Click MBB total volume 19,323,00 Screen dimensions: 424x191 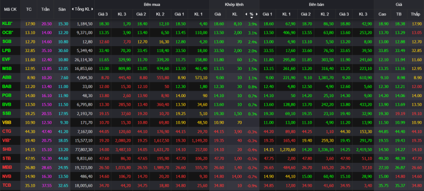(x=84, y=168)
